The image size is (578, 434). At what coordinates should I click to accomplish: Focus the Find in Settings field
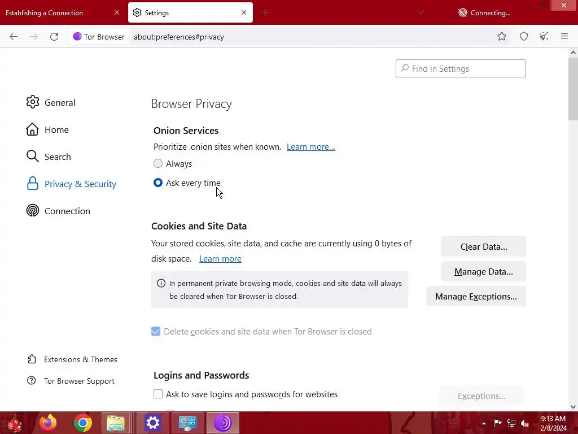tap(461, 68)
